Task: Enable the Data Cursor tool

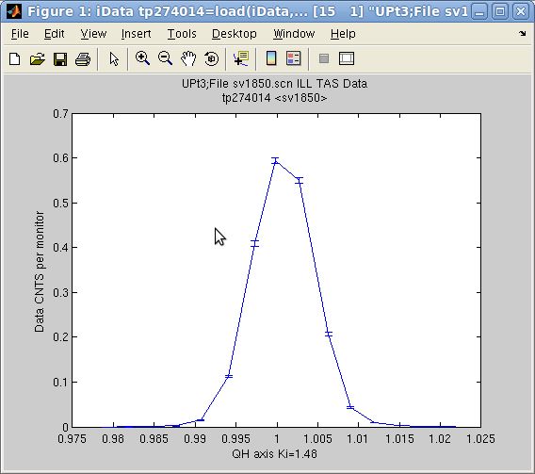Action: coord(241,58)
